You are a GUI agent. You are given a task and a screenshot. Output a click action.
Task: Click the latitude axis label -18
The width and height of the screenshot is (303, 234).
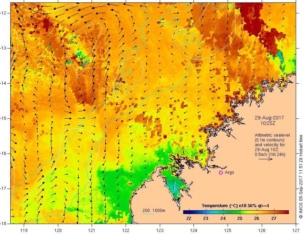click(x=3, y=224)
